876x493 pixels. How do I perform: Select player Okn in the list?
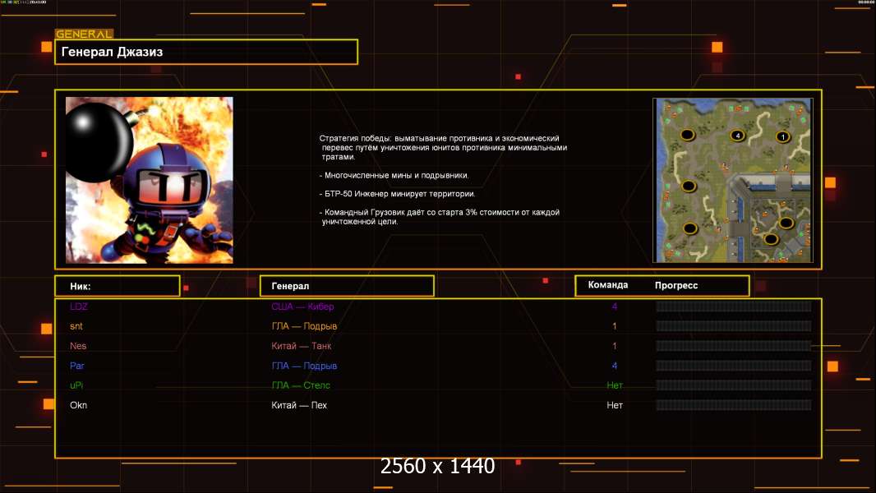pos(78,405)
